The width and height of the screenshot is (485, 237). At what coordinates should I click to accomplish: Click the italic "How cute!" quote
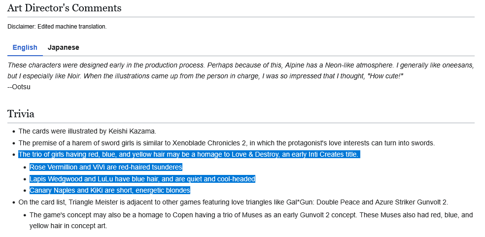[x=386, y=76]
